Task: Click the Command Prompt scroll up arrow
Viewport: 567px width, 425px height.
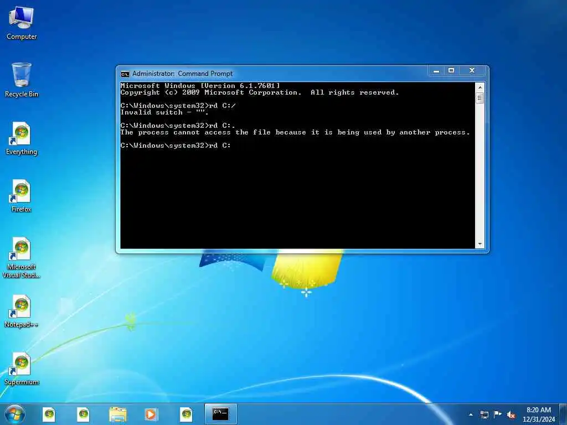Action: coord(480,87)
